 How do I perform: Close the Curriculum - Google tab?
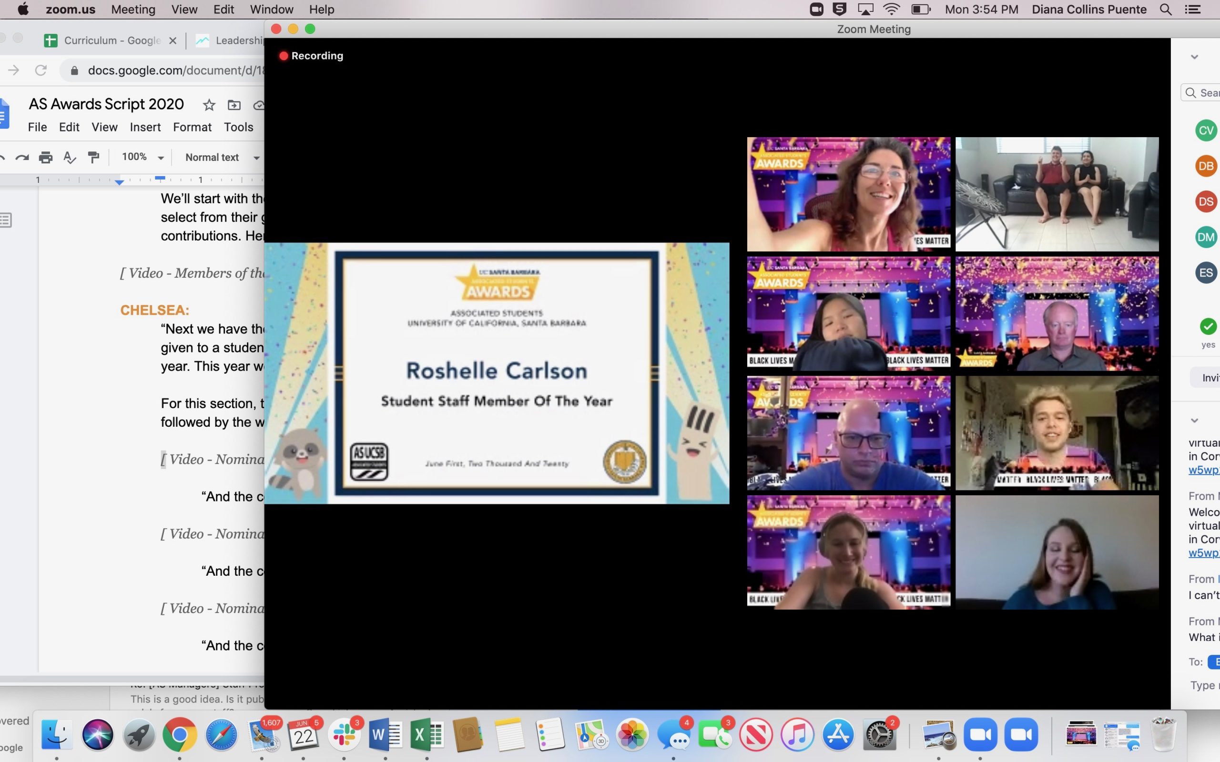pos(173,41)
